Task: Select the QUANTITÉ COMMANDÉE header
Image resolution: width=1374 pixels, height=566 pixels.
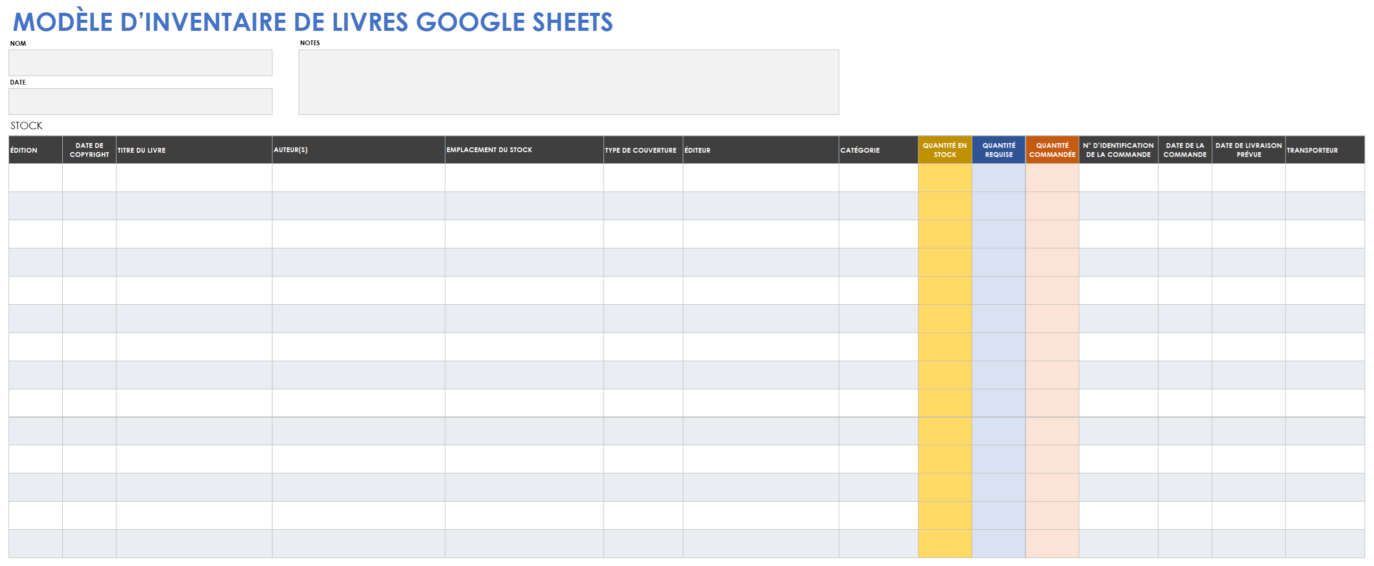Action: (1053, 151)
